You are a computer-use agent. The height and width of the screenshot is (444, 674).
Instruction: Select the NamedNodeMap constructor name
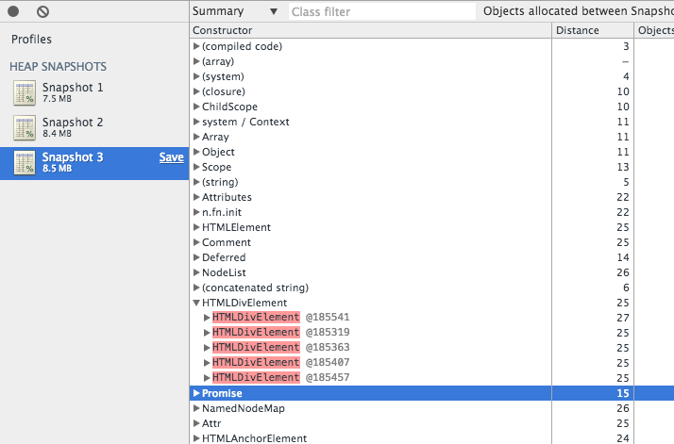[x=244, y=408]
